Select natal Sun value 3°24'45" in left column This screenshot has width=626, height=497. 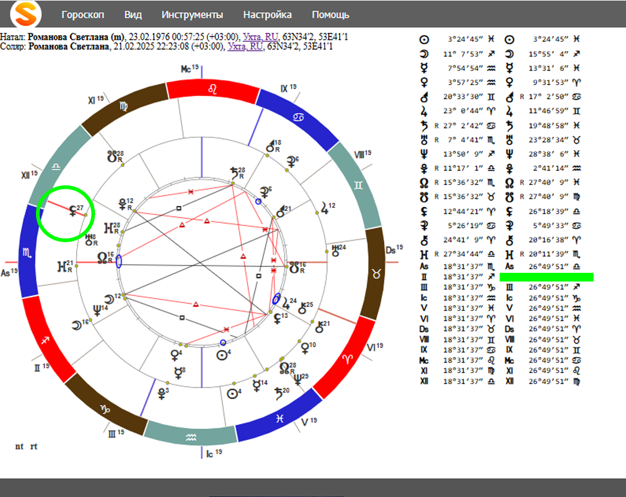[x=465, y=39]
